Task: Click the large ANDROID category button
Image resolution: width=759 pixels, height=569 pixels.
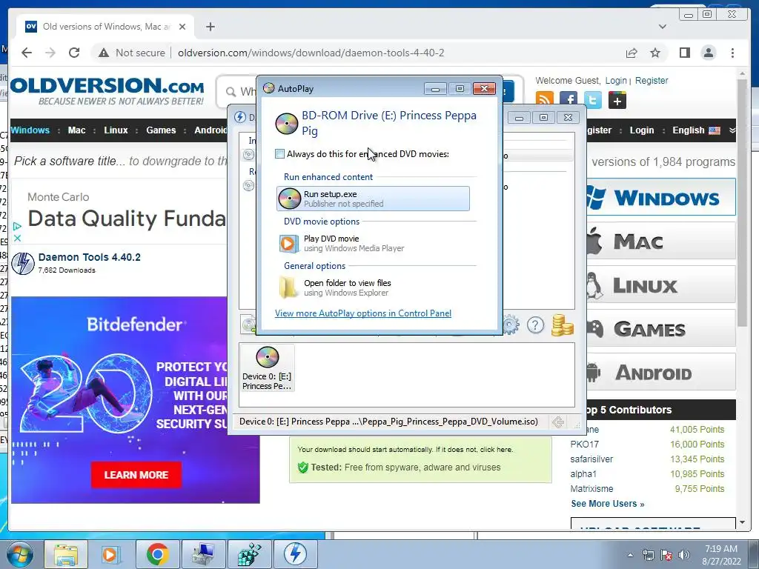Action: [660, 372]
